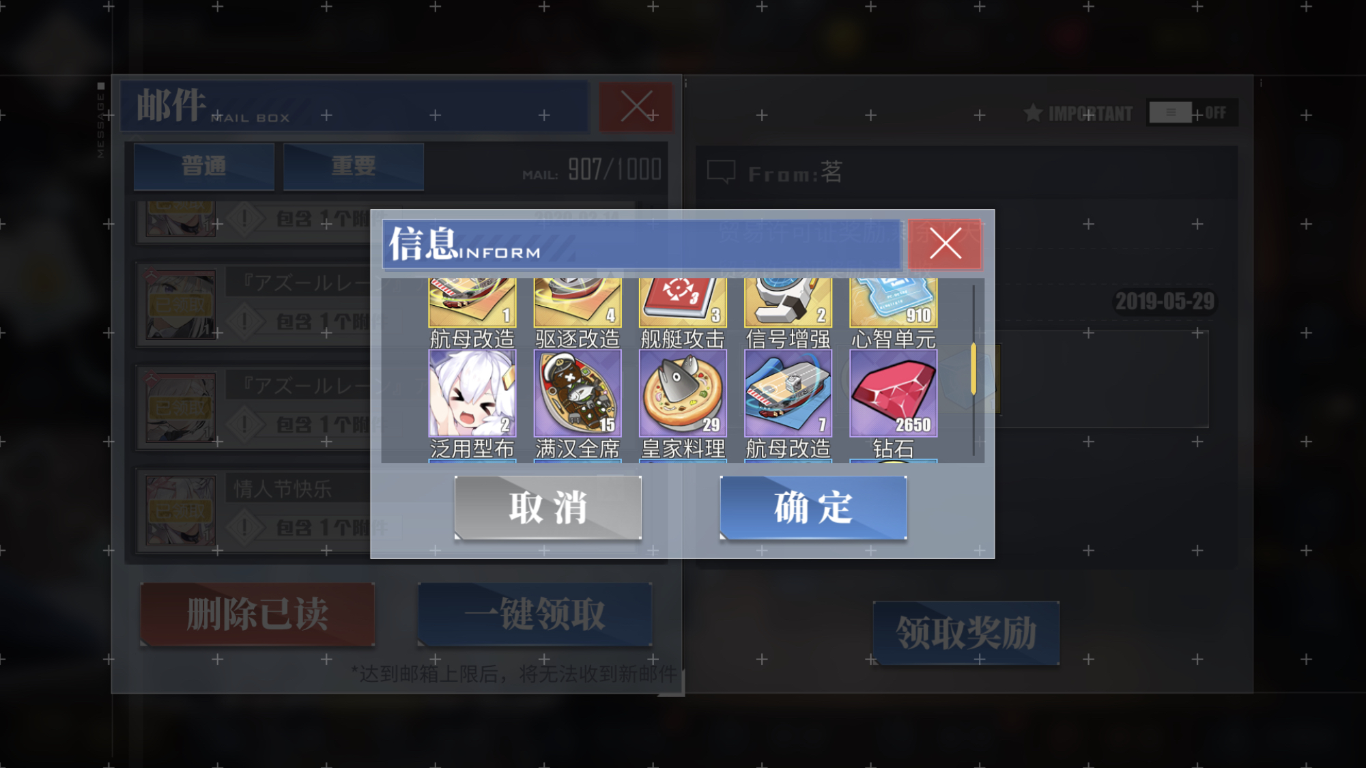Click the yellow scrollbar thumb in item list
This screenshot has height=768, width=1366.
[x=973, y=369]
